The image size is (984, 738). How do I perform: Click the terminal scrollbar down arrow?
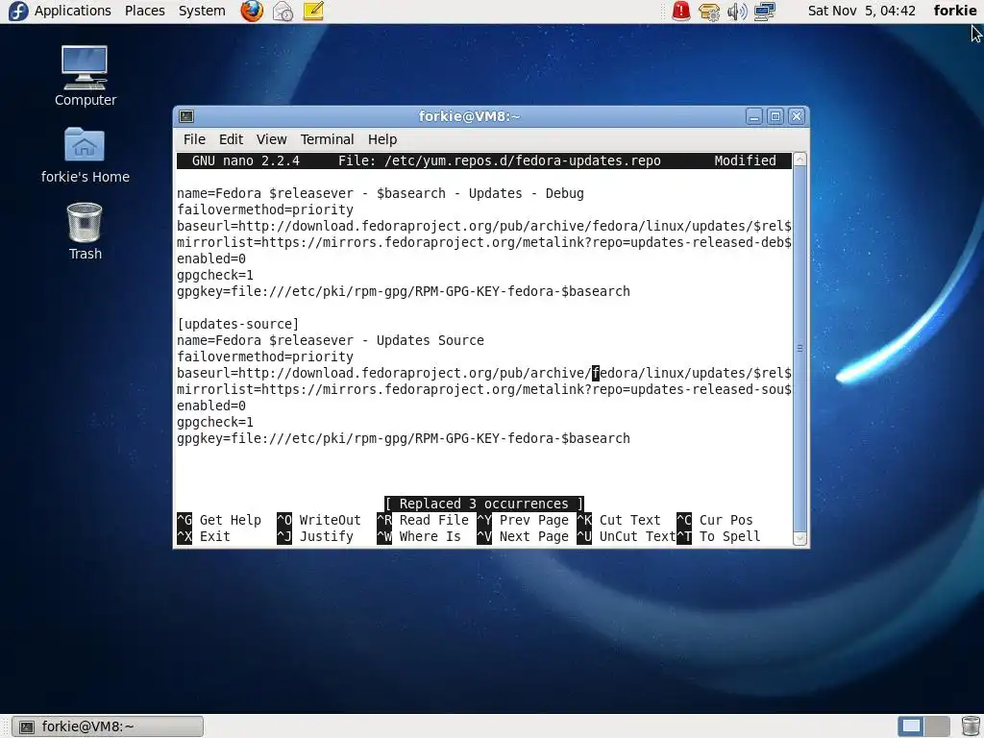click(800, 538)
